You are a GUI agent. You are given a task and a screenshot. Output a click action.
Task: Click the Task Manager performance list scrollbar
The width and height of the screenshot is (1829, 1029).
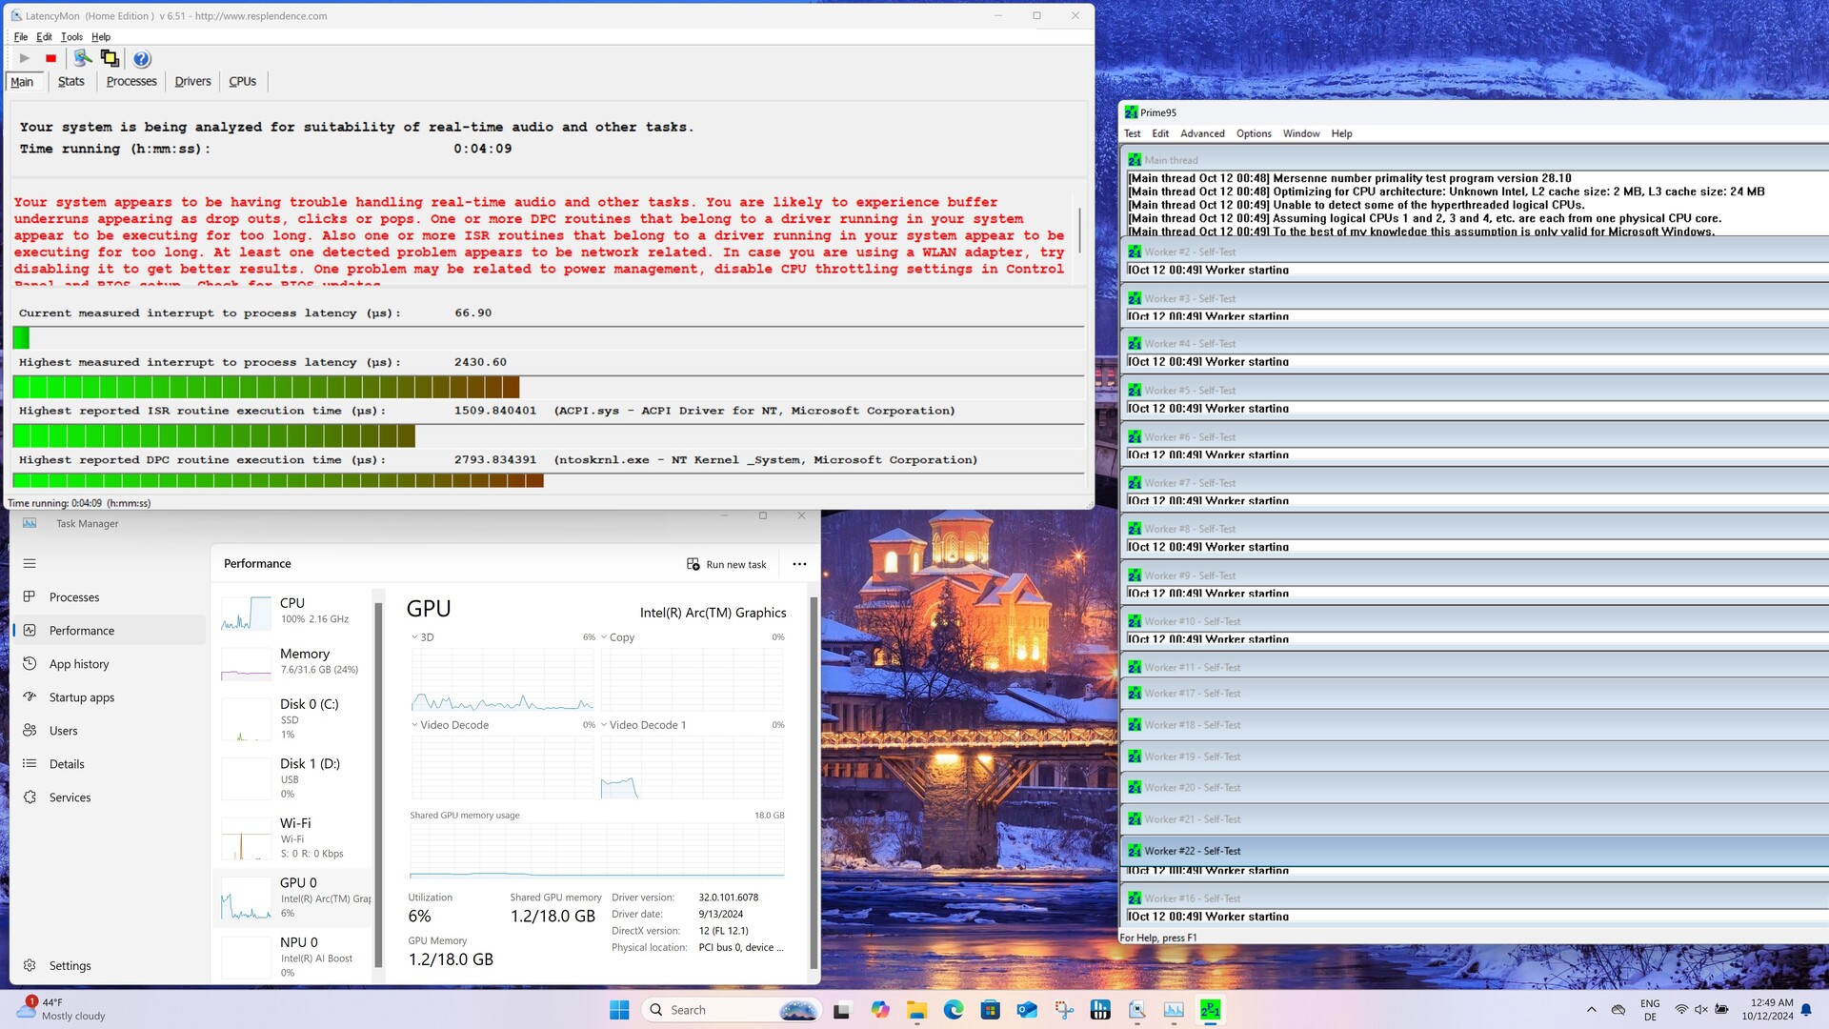tap(379, 784)
